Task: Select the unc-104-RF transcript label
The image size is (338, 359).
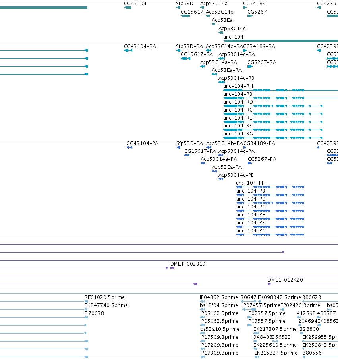Action: click(x=237, y=126)
